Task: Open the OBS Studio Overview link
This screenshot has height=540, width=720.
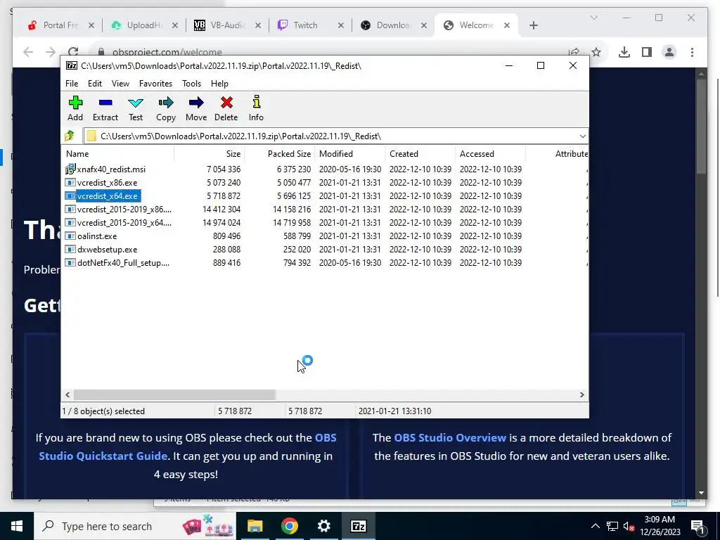Action: tap(450, 437)
